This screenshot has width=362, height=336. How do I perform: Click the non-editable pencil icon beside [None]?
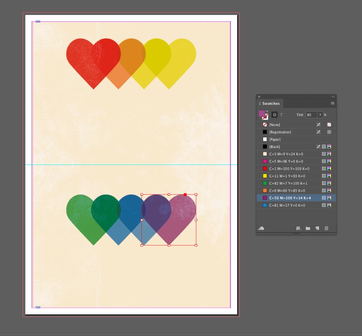point(318,125)
